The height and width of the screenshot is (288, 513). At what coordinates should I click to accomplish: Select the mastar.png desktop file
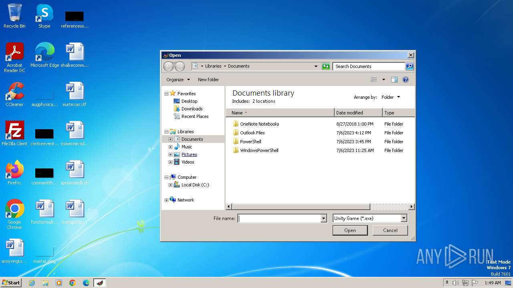[44, 253]
